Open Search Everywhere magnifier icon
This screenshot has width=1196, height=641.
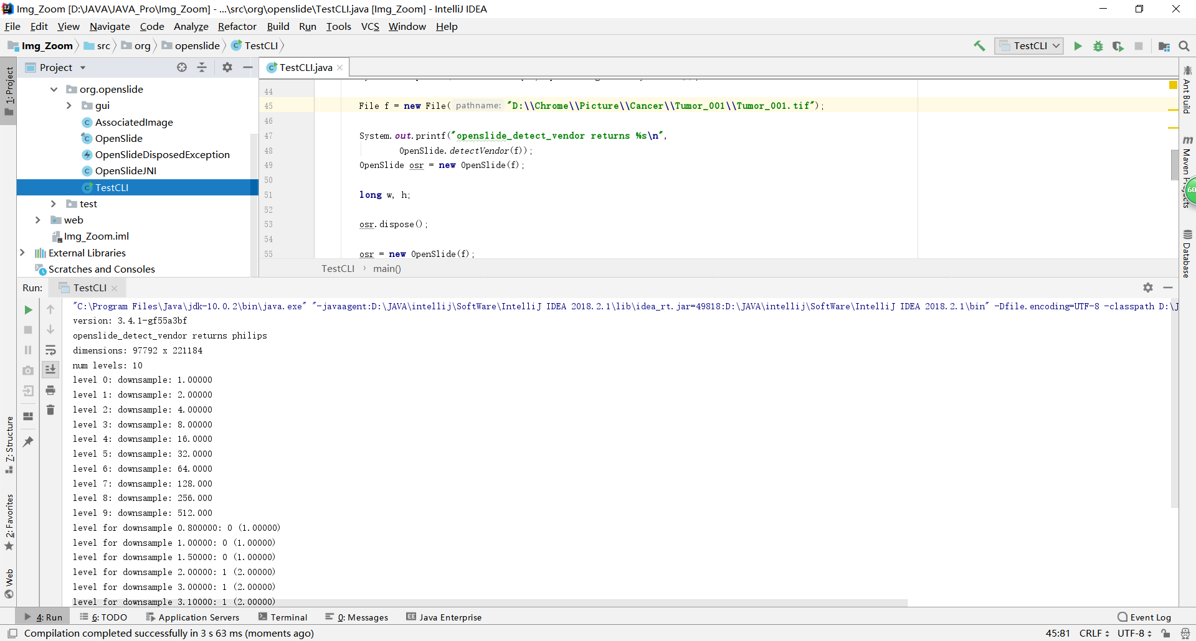pyautogui.click(x=1184, y=45)
